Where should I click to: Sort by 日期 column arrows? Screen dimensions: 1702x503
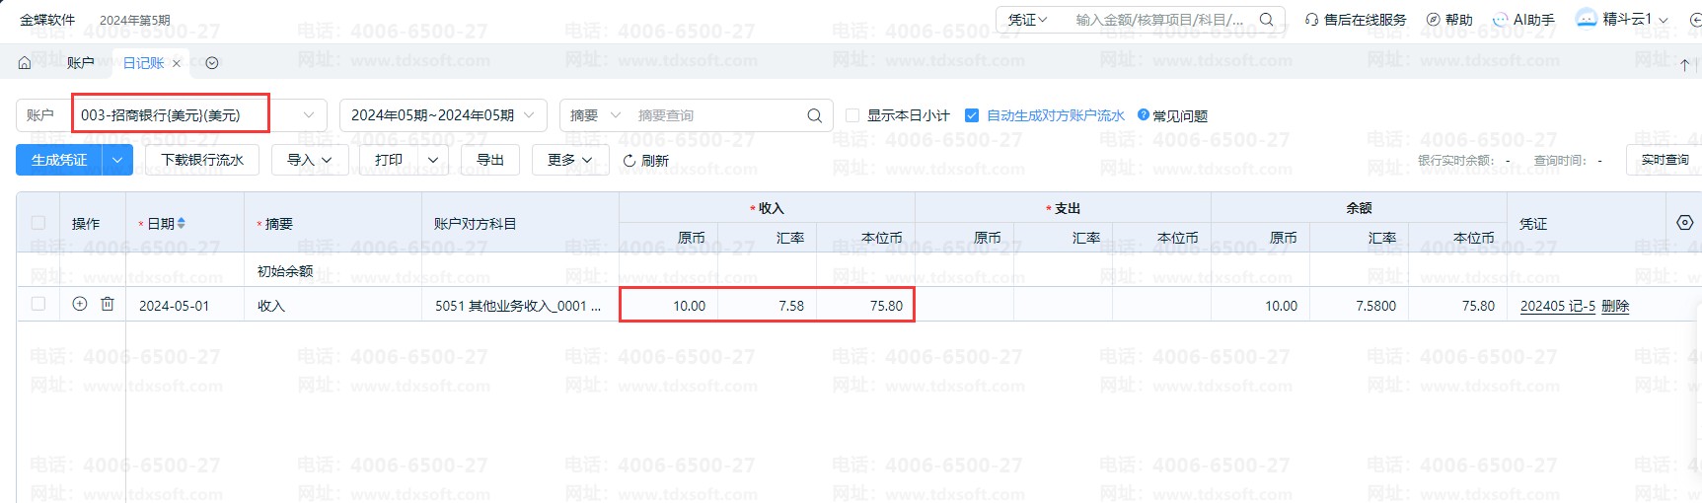coord(182,224)
